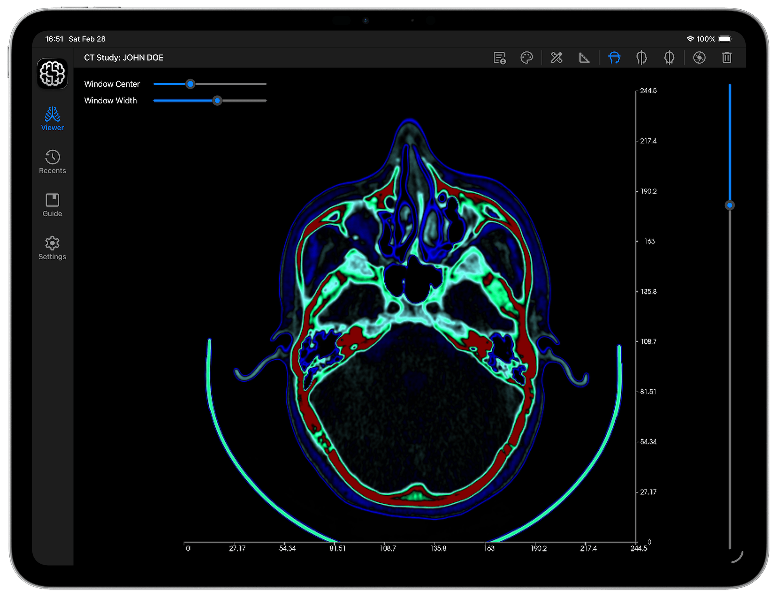Switch to the coronal head view

tap(669, 58)
